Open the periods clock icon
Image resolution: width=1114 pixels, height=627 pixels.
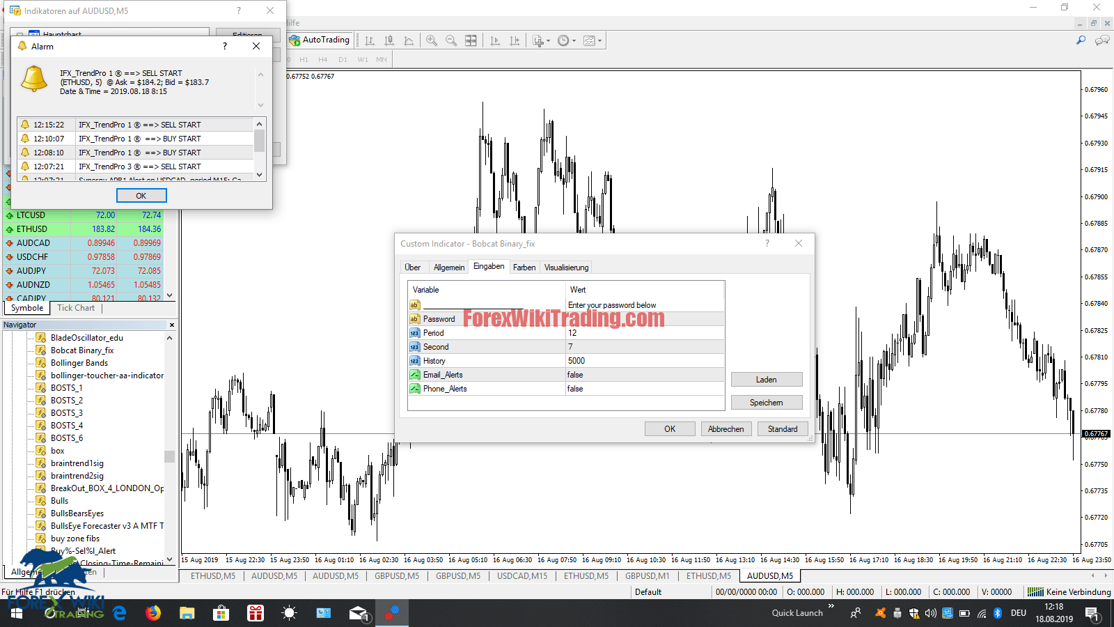tap(563, 40)
